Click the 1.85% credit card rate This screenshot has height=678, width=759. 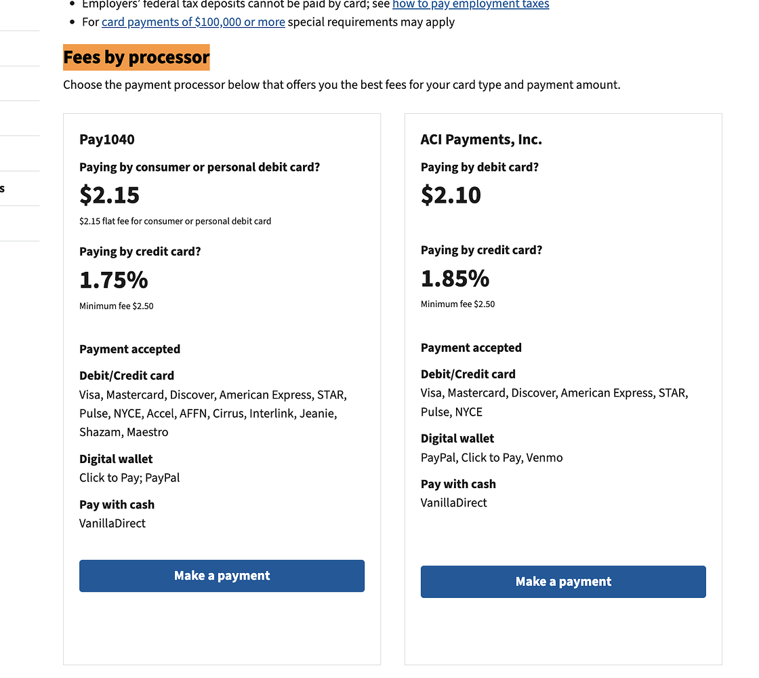click(455, 279)
